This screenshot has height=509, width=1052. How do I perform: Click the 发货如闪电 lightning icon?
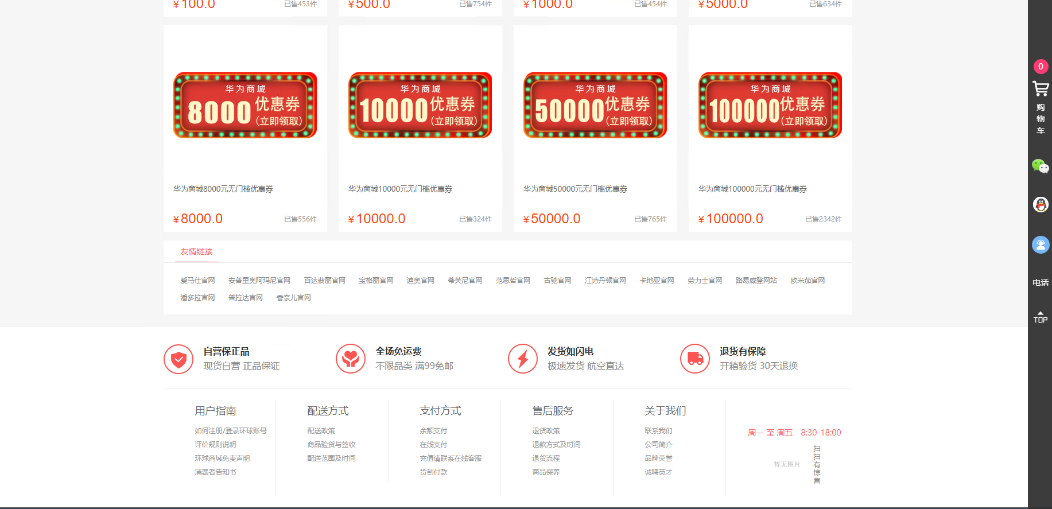click(523, 359)
